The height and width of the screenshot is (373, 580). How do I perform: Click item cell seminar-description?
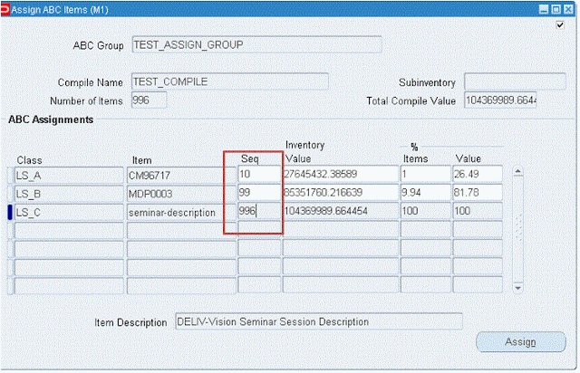pyautogui.click(x=181, y=212)
